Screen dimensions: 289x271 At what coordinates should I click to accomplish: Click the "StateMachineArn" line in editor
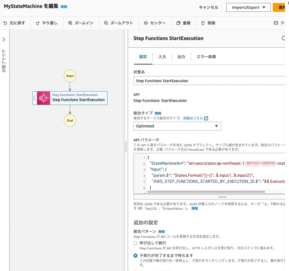pyautogui.click(x=217, y=163)
